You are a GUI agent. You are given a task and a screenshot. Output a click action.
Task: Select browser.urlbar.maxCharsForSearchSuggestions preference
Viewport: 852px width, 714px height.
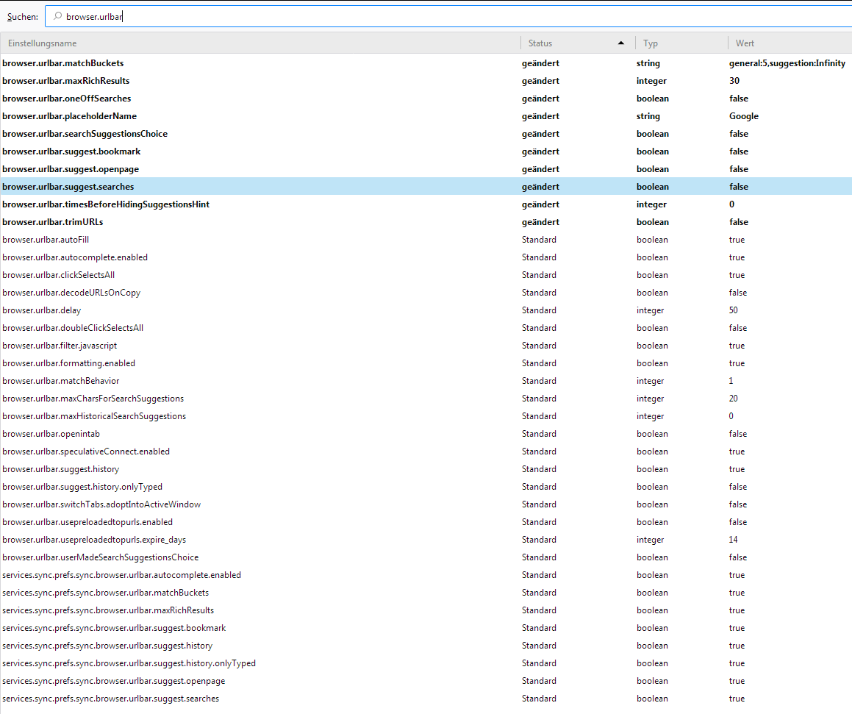coord(426,399)
